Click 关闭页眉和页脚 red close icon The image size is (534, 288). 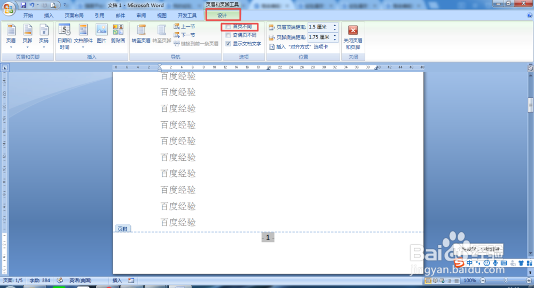point(353,30)
